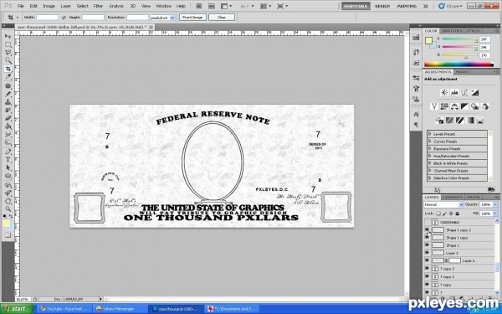The image size is (502, 314).
Task: Add a Vibrance adjustment layer
Action: point(434,106)
